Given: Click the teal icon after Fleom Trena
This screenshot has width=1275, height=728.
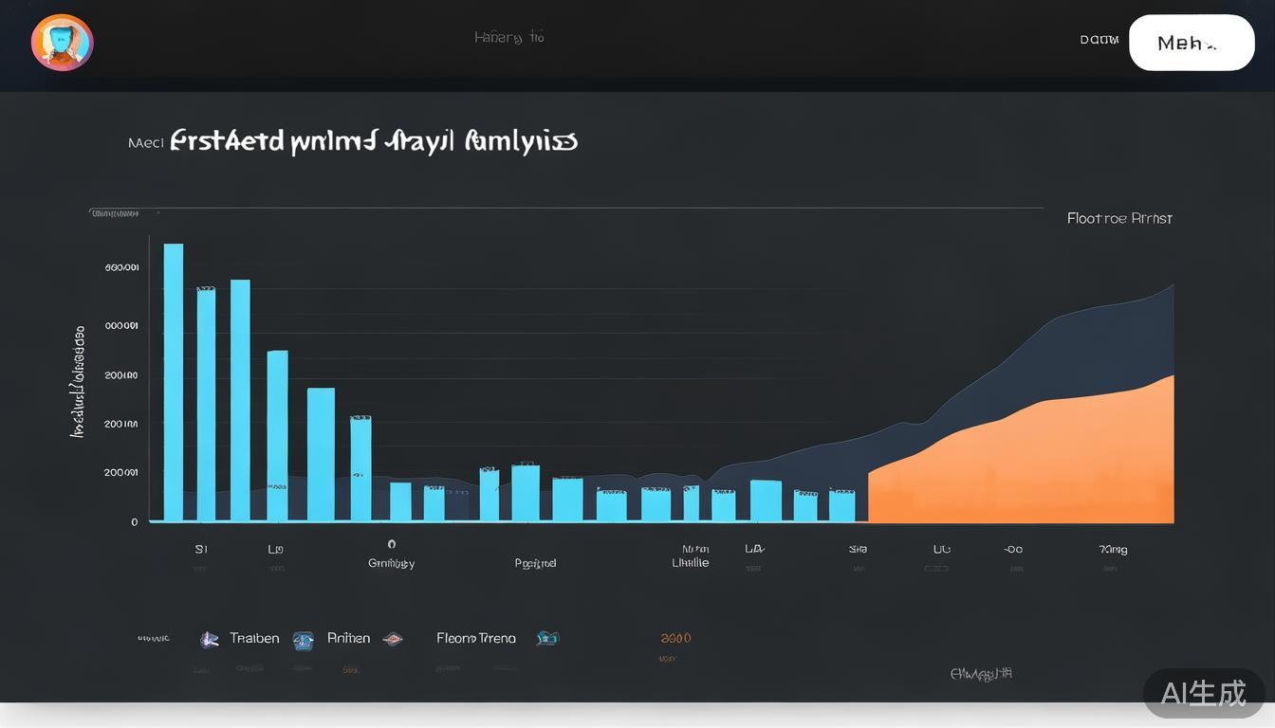Looking at the screenshot, I should pos(547,639).
